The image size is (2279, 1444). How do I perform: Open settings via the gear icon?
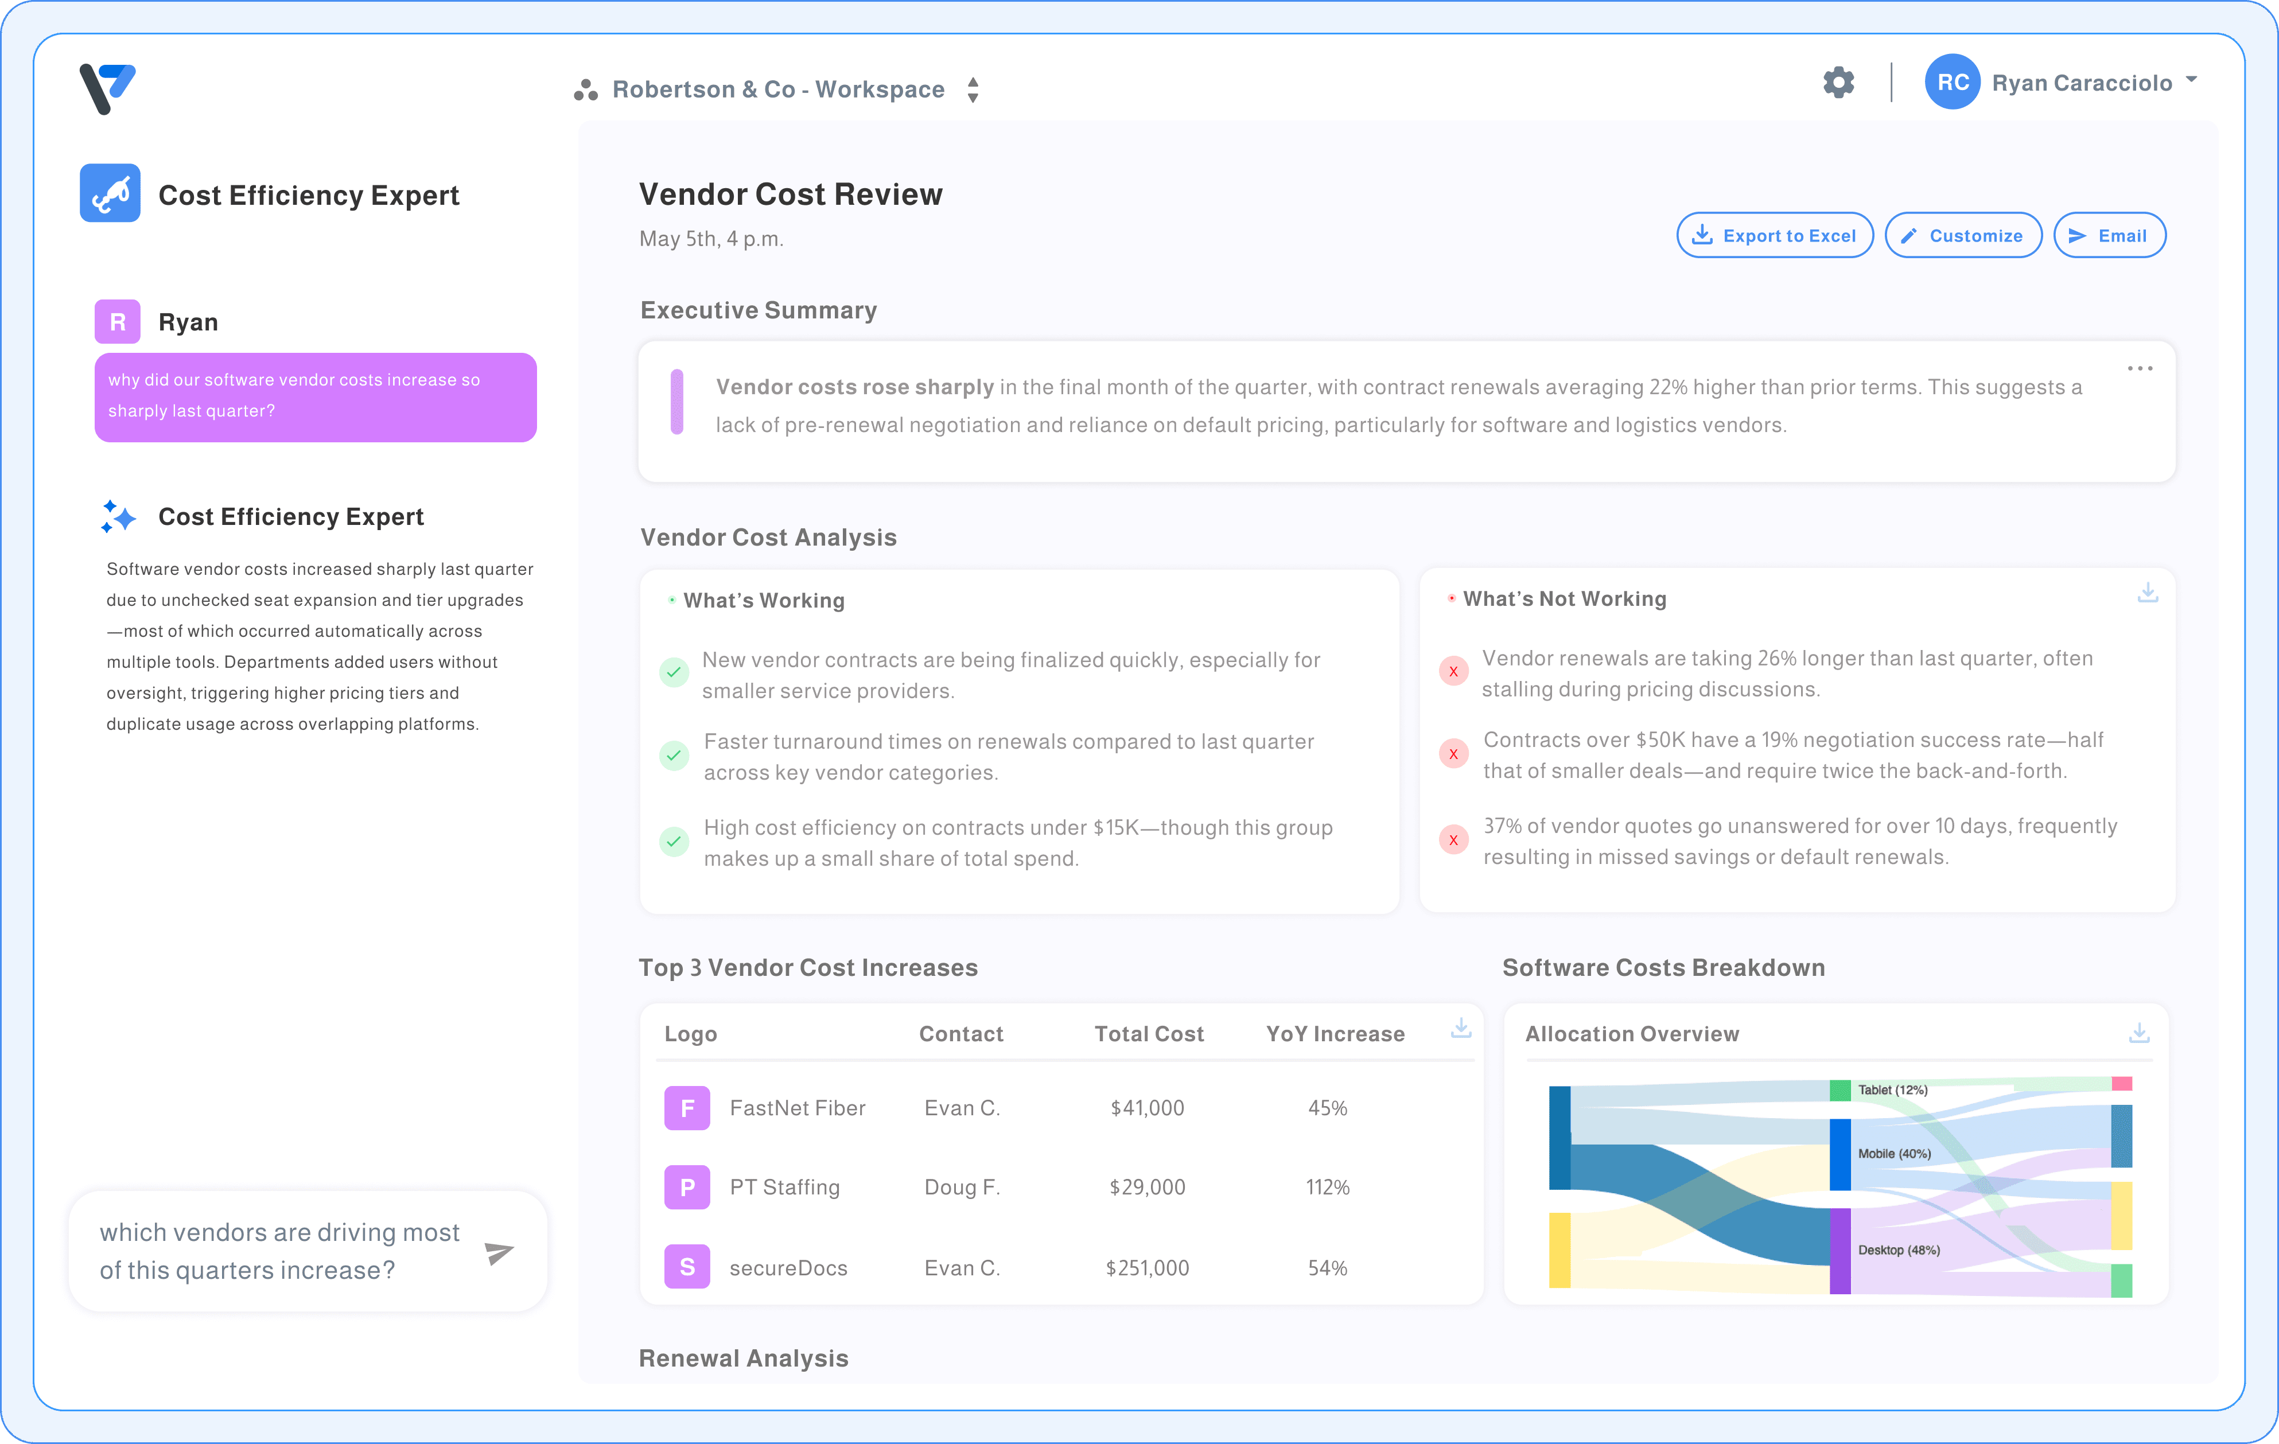pos(1838,82)
